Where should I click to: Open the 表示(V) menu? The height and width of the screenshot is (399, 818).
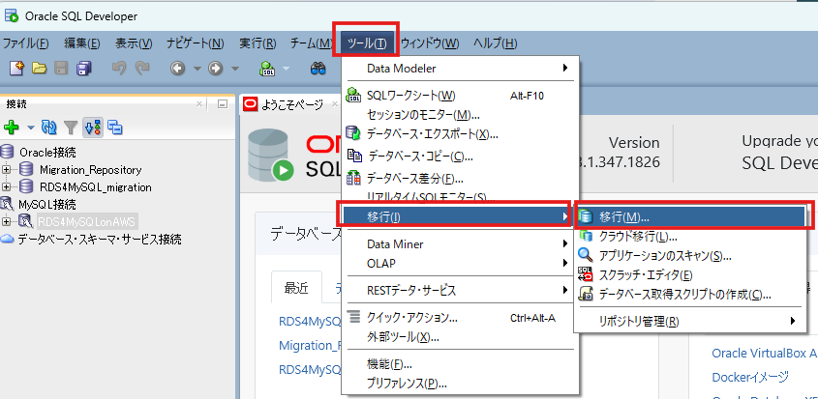pos(134,43)
